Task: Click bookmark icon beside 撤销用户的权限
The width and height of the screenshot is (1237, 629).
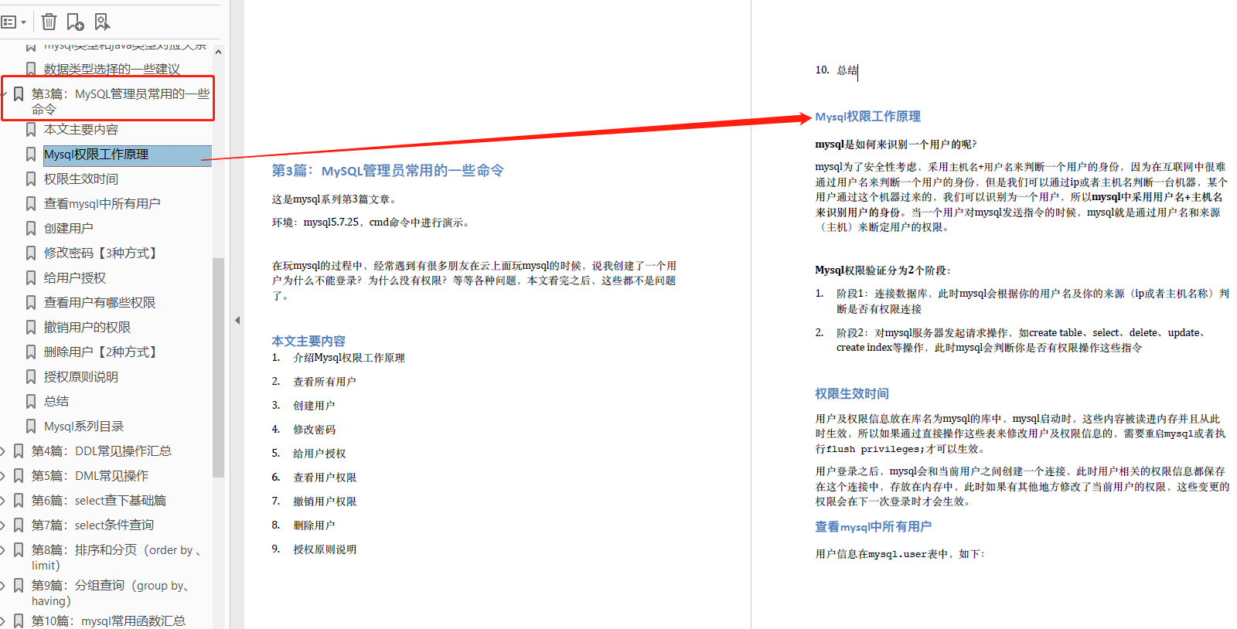Action: point(31,328)
